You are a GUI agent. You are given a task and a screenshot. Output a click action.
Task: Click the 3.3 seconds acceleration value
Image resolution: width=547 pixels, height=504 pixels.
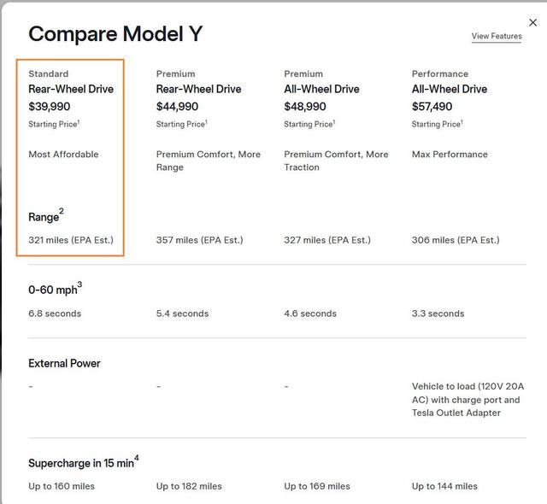[438, 314]
